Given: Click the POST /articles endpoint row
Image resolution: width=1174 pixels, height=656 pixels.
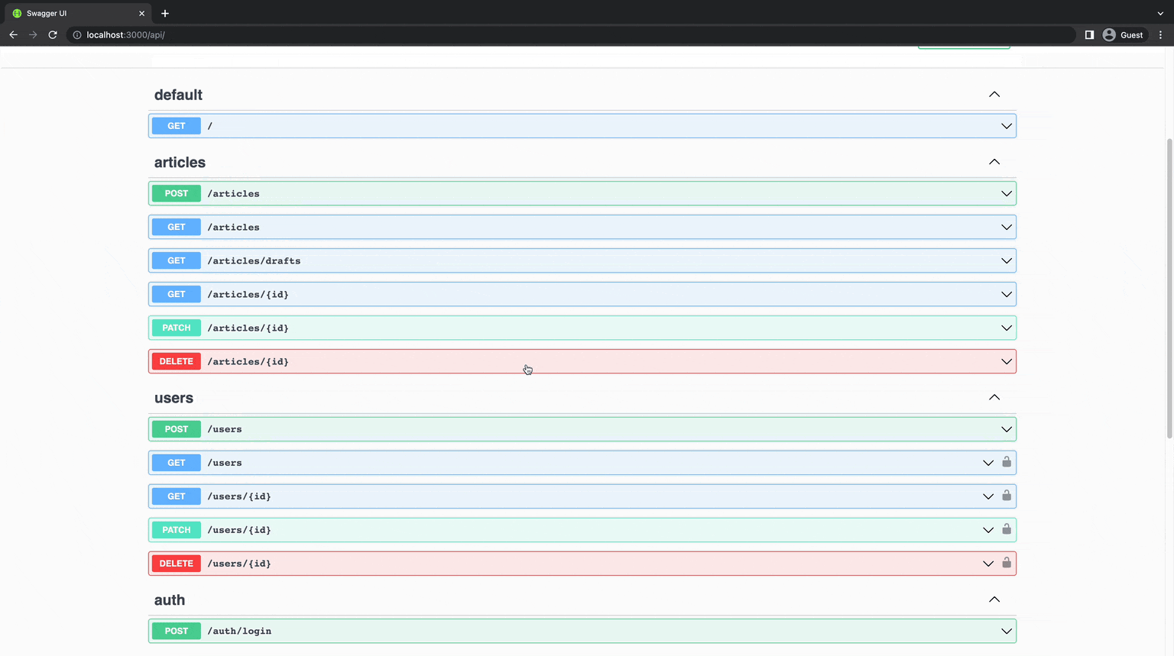Looking at the screenshot, I should [582, 193].
